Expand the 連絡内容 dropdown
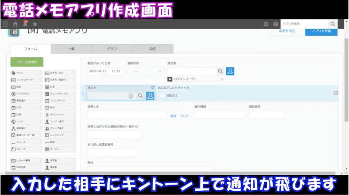 point(145,71)
